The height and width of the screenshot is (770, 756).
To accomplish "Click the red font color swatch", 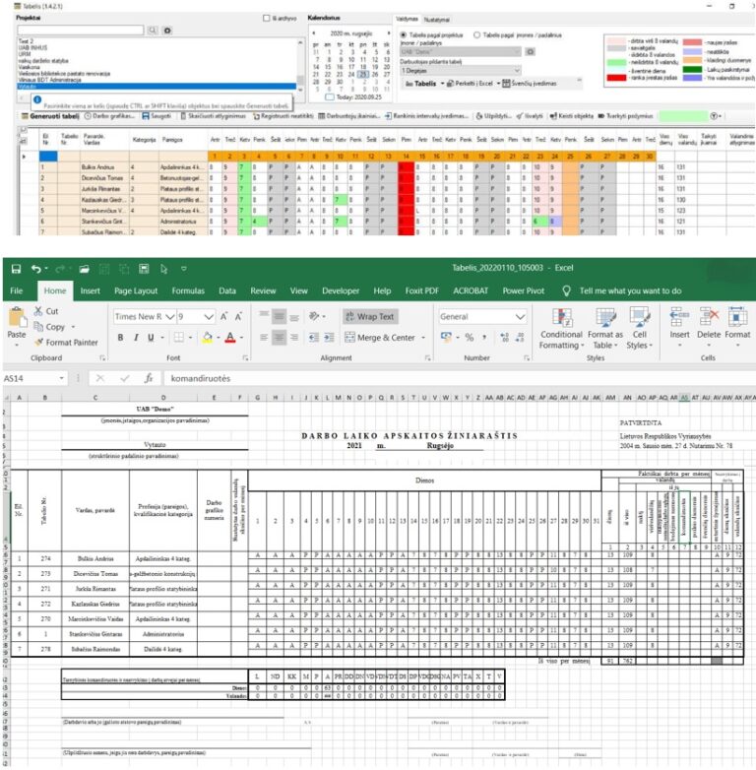I will coord(229,337).
